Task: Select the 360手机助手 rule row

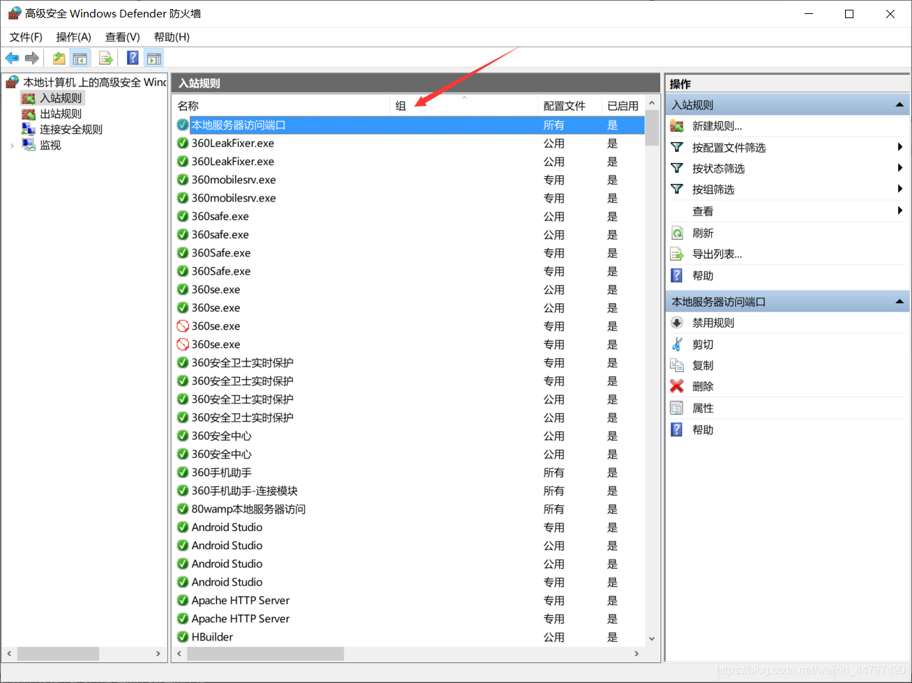Action: click(409, 473)
